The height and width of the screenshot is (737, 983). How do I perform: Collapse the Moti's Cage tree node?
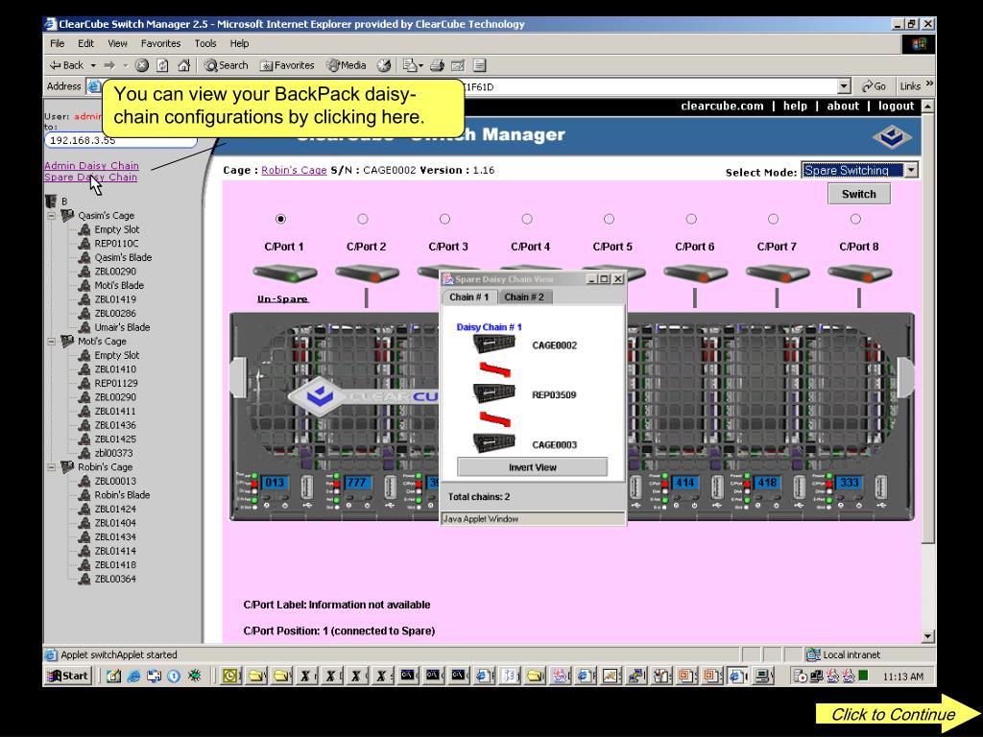52,342
